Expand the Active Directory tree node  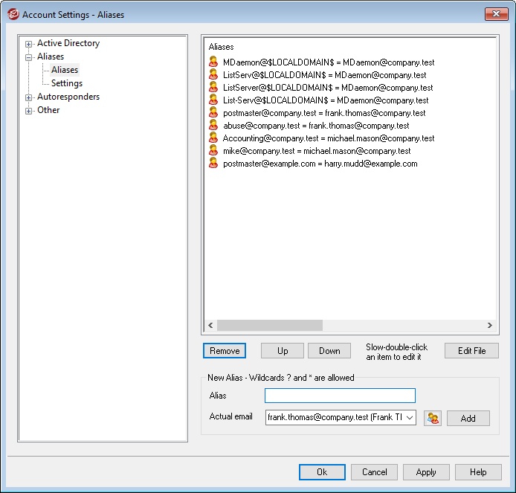[x=29, y=44]
